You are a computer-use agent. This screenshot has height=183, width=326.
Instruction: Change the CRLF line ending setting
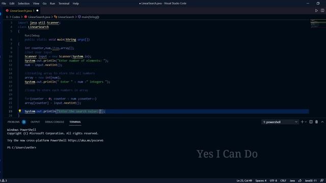[283, 181]
